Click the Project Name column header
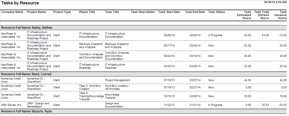The image size is (289, 116). [x=36, y=12]
